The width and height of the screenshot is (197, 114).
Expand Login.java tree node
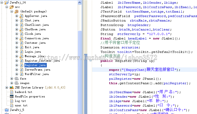click(x=17, y=52)
